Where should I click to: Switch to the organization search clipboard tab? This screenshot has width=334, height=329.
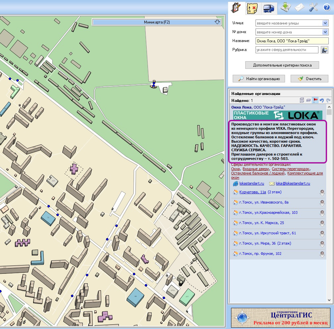click(x=236, y=8)
